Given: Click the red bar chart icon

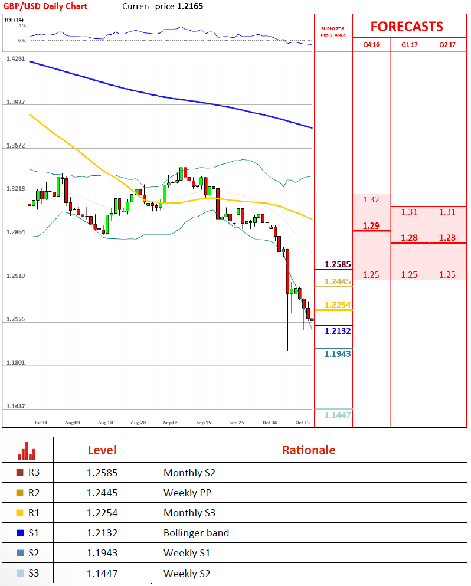Looking at the screenshot, I should click(x=27, y=451).
